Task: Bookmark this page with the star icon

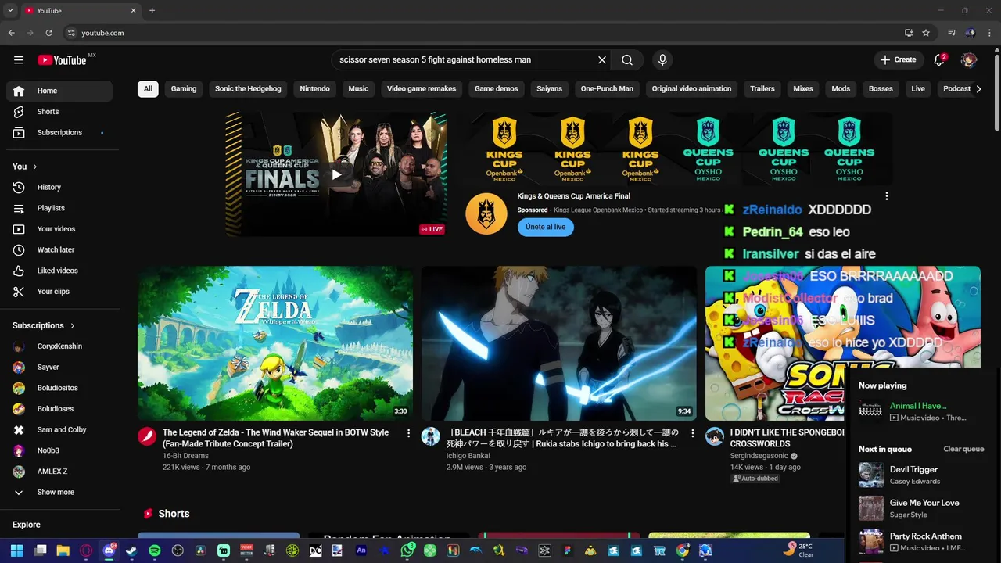Action: tap(926, 33)
